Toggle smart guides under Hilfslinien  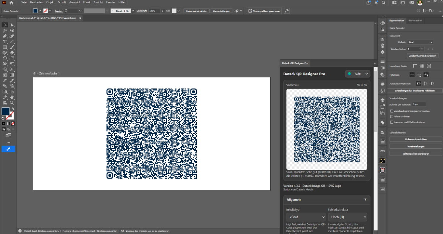click(426, 75)
